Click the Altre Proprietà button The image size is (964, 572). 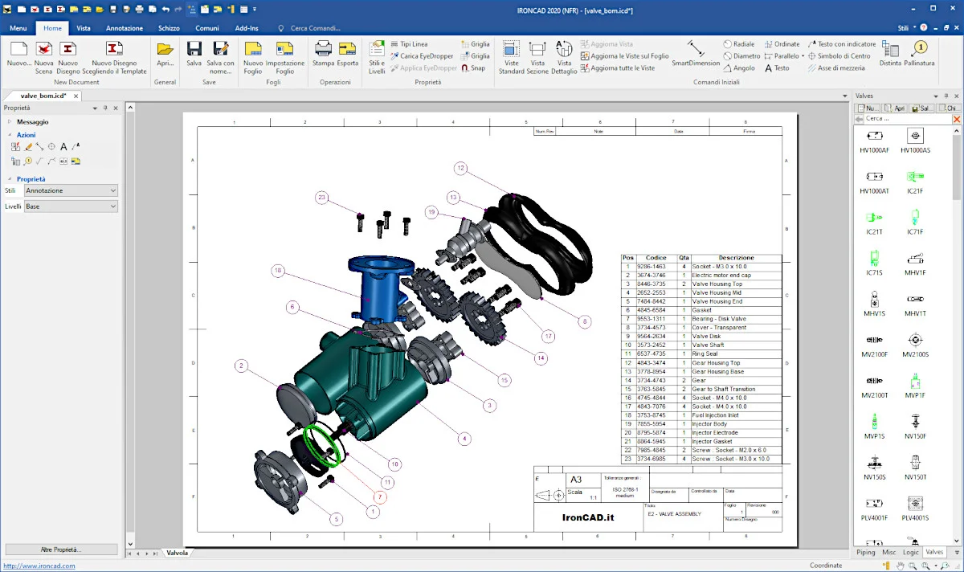pos(61,550)
